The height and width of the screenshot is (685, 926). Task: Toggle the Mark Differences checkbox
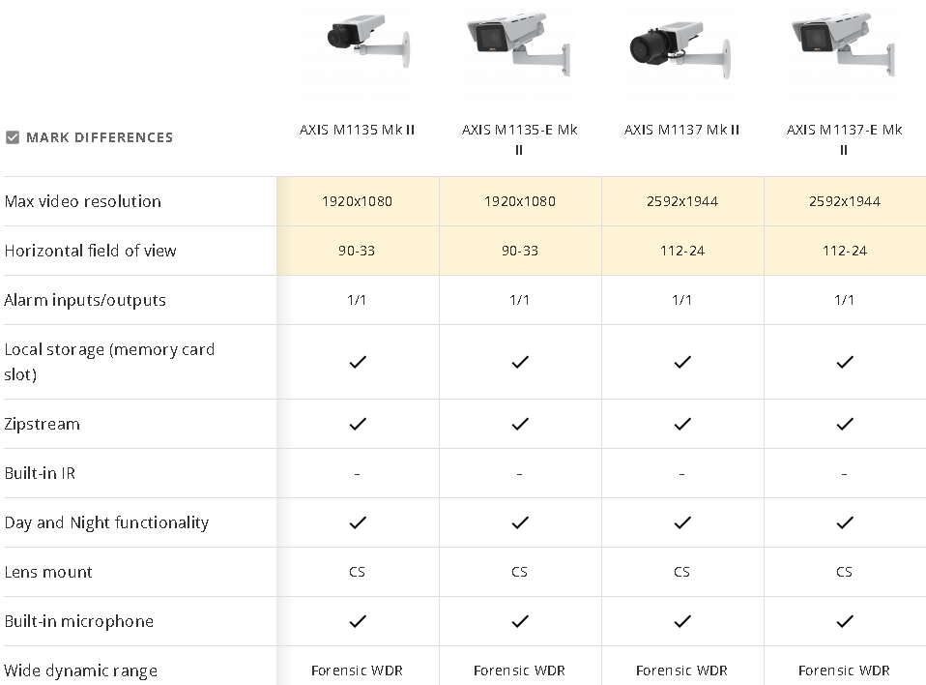[x=13, y=137]
